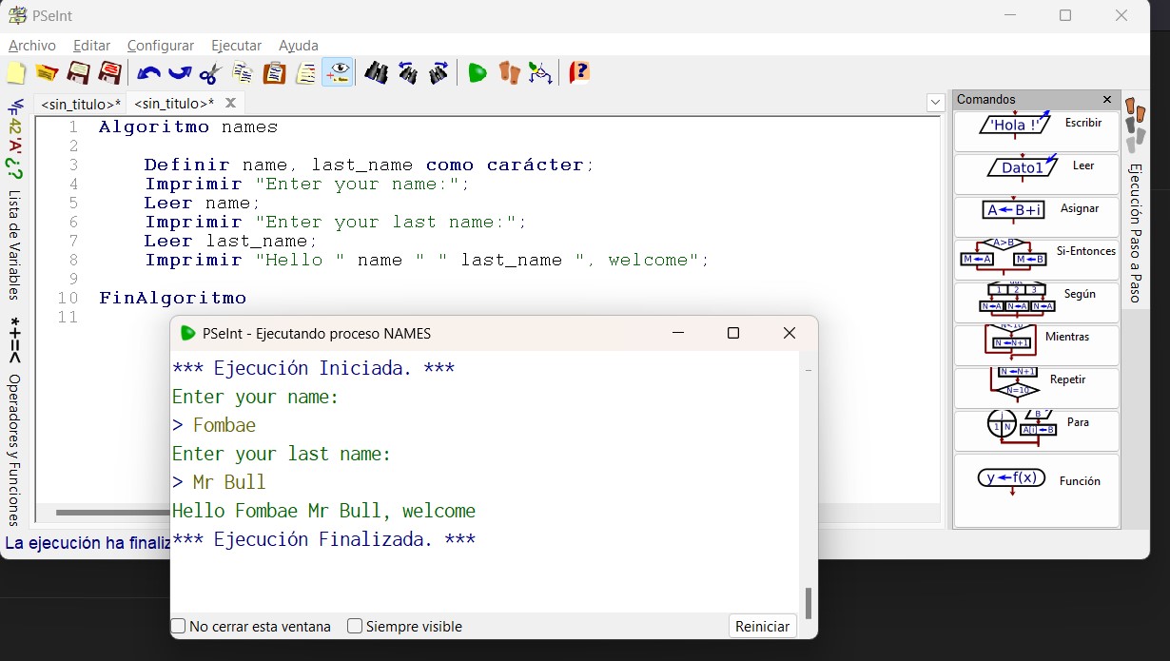1170x661 pixels.
Task: Click line 8 Imprimir Hello statement
Action: click(x=426, y=260)
